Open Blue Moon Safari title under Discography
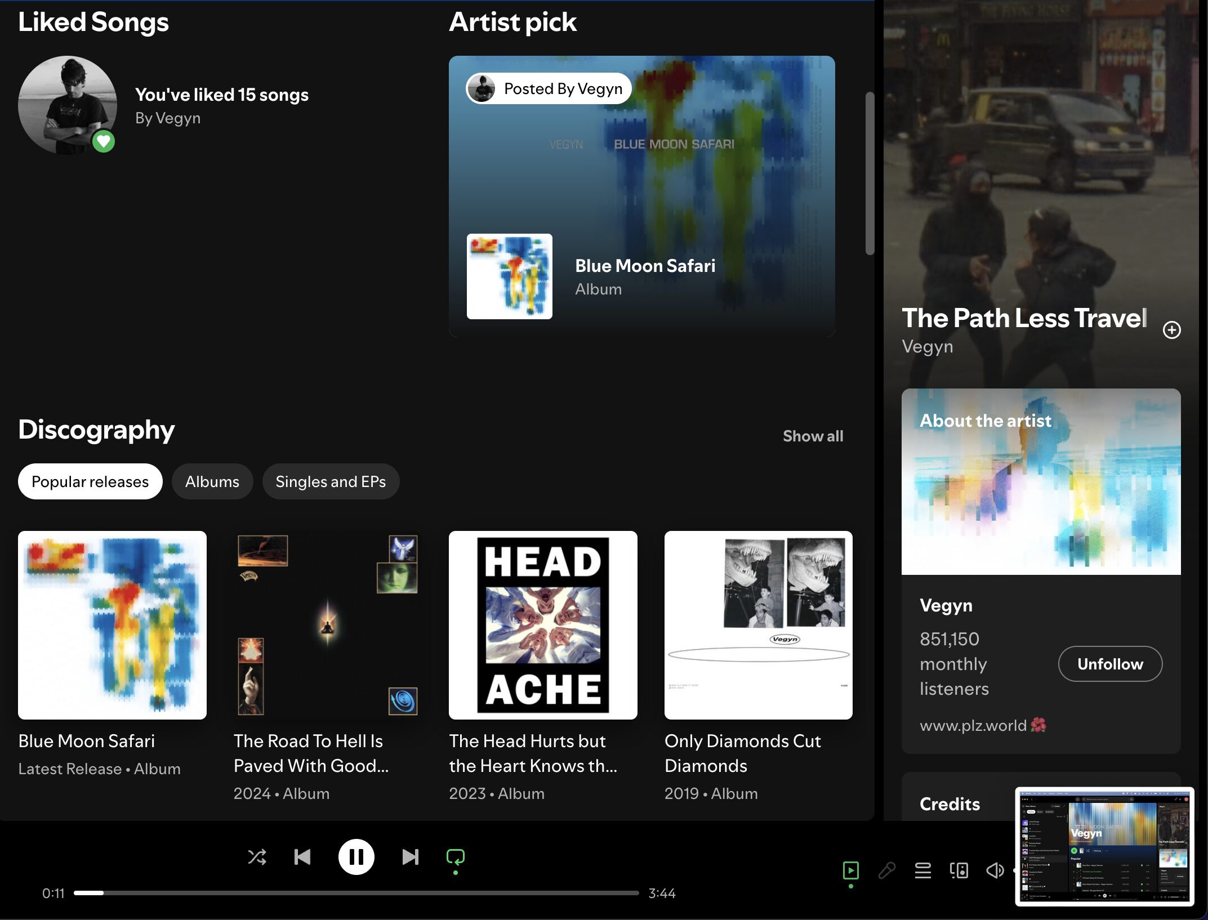Image resolution: width=1208 pixels, height=920 pixels. 87,741
